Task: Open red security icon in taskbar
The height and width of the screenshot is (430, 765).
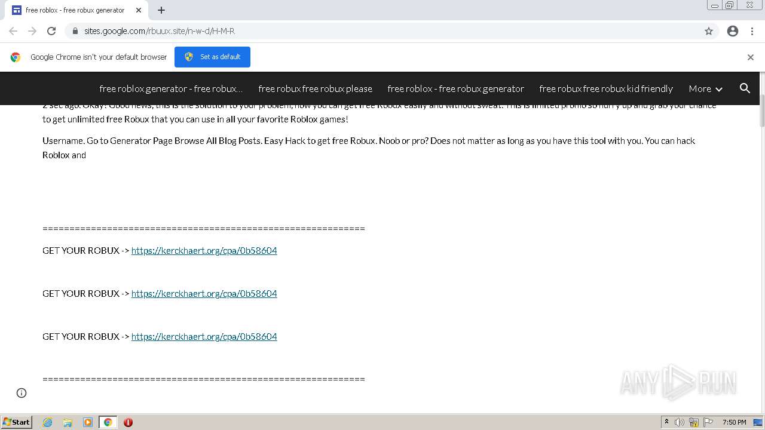Action: click(x=128, y=422)
